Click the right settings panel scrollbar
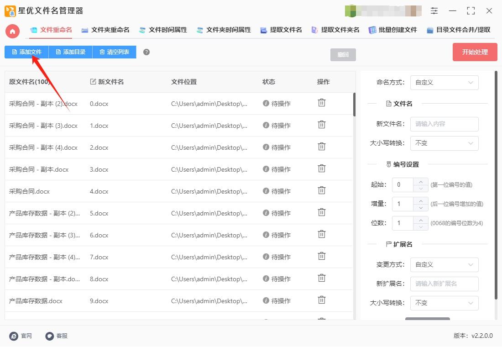This screenshot has width=502, height=347. click(x=496, y=185)
